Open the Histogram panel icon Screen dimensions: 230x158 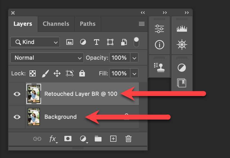(181, 29)
